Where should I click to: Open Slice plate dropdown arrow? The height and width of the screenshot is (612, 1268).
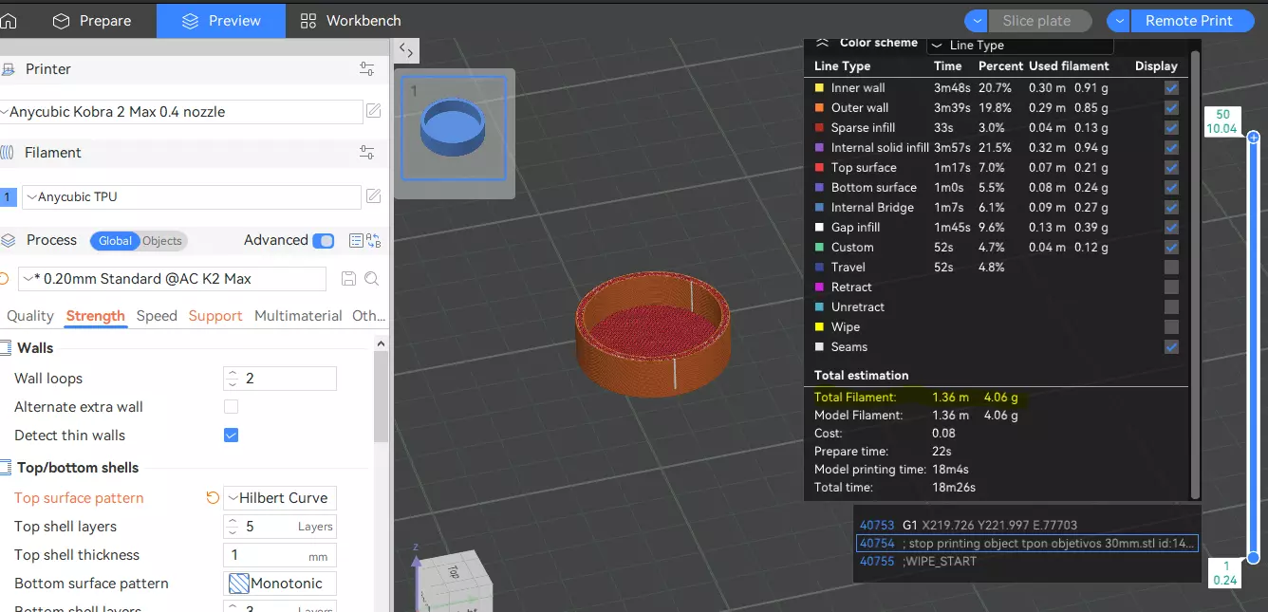click(976, 21)
